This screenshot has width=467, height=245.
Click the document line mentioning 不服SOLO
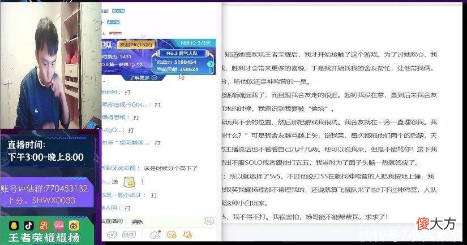click(x=320, y=163)
